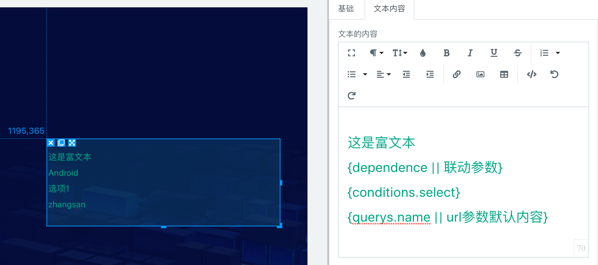Click the {dependence || 联动参数} line
Screen dimensions: 598x265
coord(425,167)
